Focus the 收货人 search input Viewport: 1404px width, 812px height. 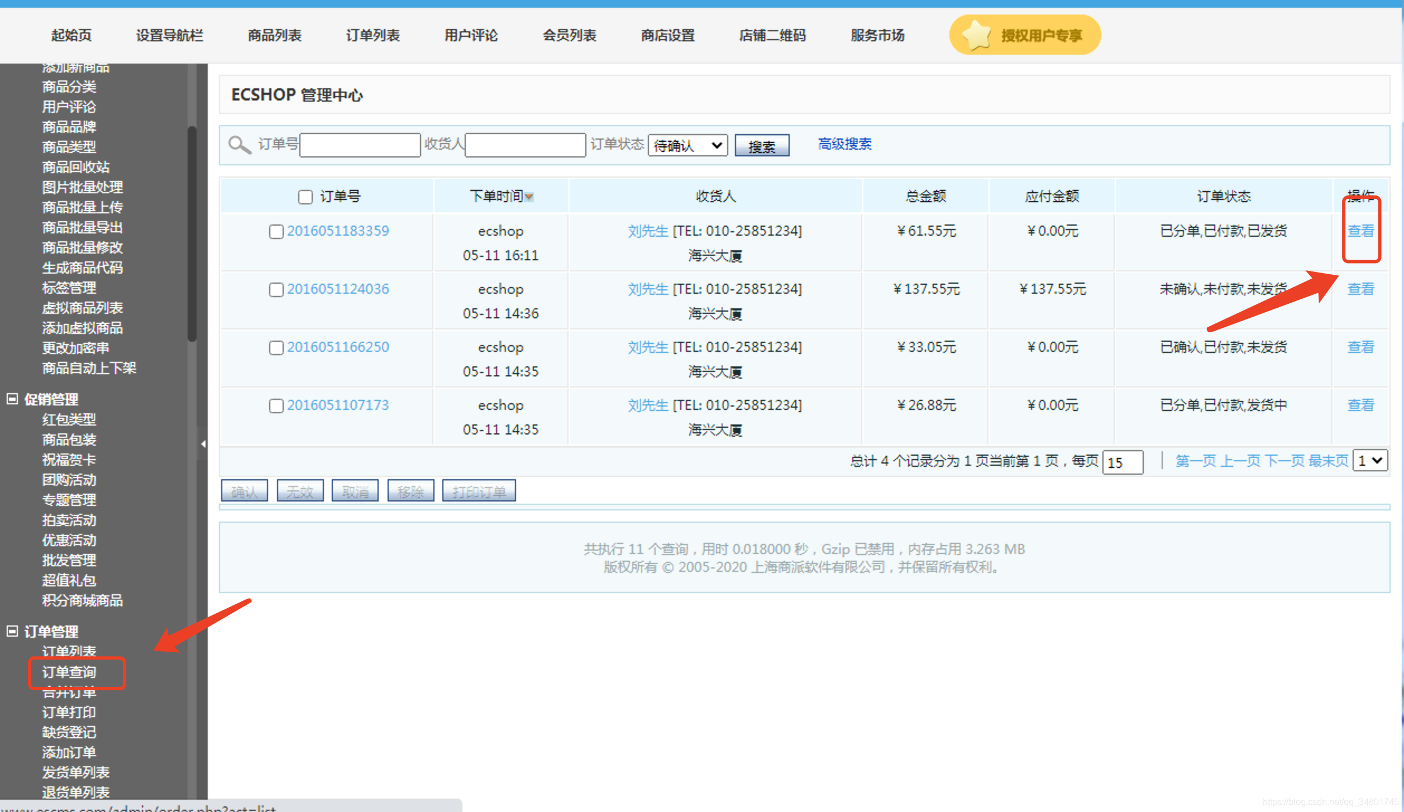(x=526, y=145)
